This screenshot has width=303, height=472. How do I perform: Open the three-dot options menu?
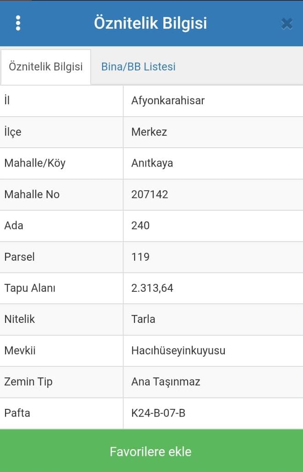pos(18,23)
